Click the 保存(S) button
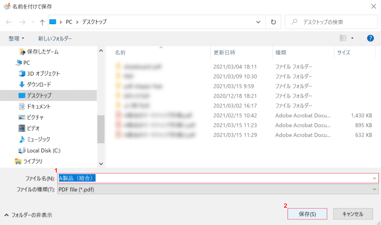This screenshot has width=381, height=225. pos(307,214)
